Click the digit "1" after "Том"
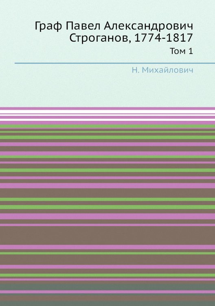The height and width of the screenshot is (306, 215). point(191,51)
